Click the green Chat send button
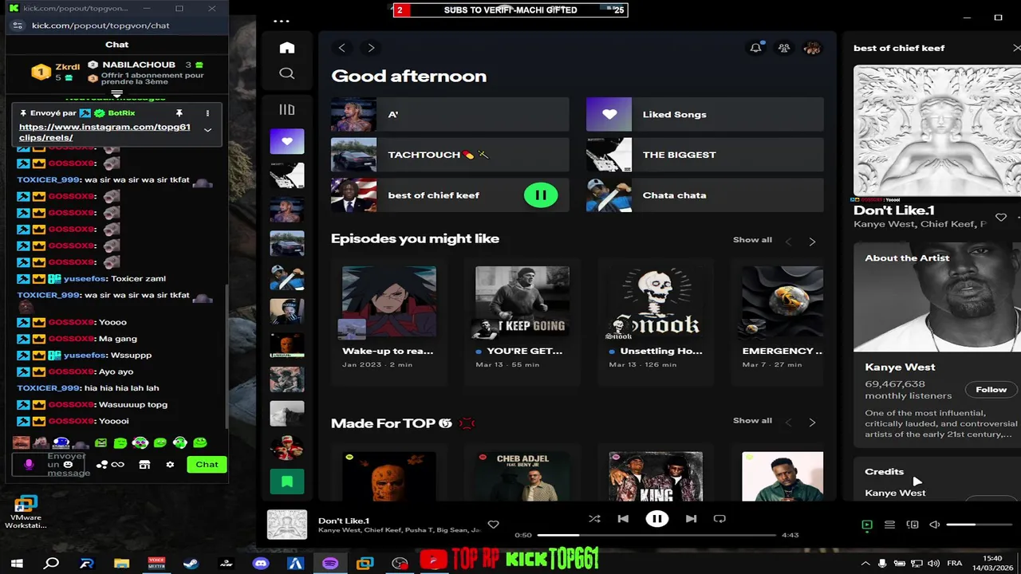1021x574 pixels. 207,465
